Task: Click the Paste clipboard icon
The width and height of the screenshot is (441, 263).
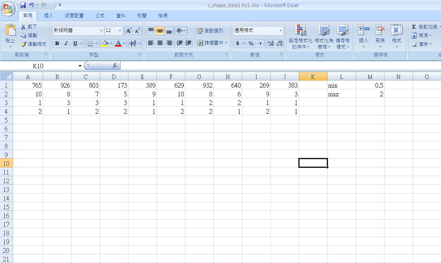Action: coord(10,30)
